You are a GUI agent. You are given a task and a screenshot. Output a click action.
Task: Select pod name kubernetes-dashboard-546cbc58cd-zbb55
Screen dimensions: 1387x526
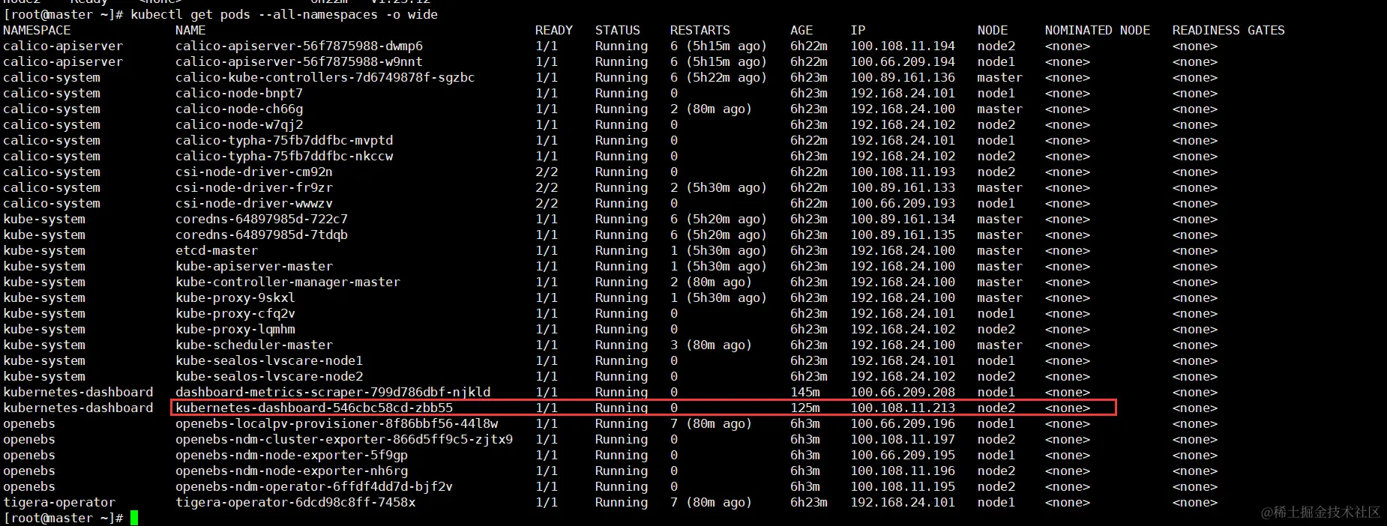(x=314, y=408)
